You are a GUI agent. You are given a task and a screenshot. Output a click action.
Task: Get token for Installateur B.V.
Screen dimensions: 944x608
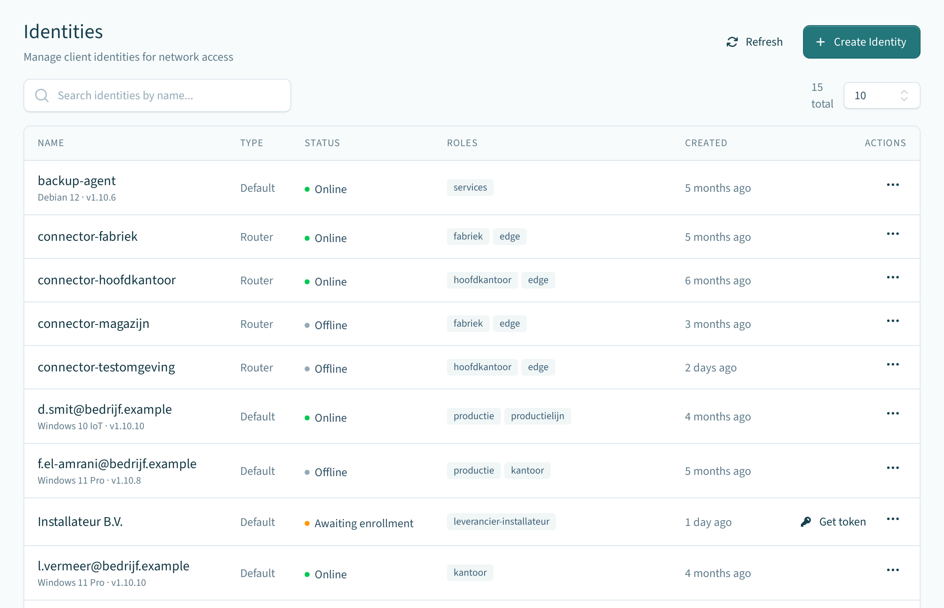coord(833,522)
